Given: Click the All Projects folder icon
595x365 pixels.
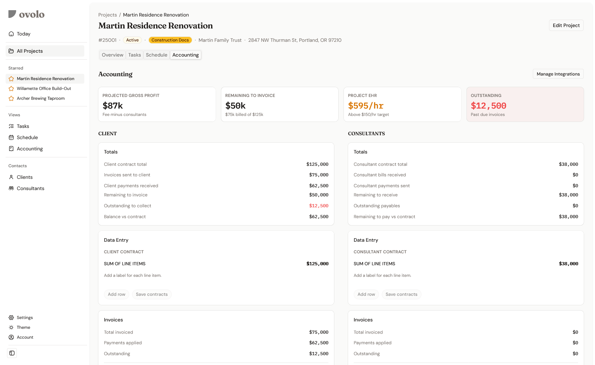Looking at the screenshot, I should 11,51.
